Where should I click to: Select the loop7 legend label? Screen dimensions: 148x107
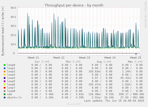tap(11, 88)
